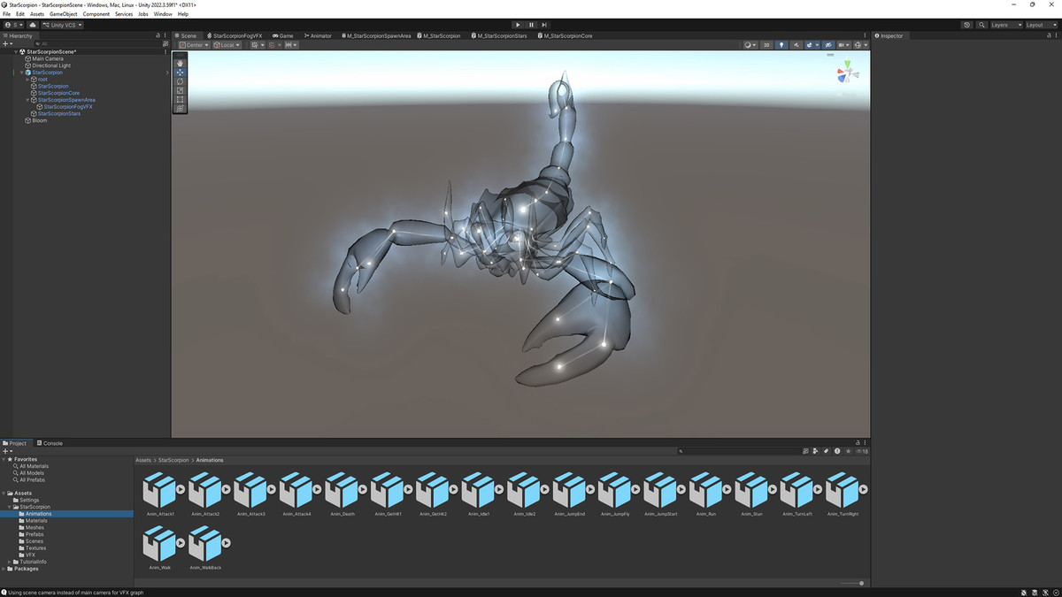
Task: Open the Local rotation dropdown
Action: (226, 45)
